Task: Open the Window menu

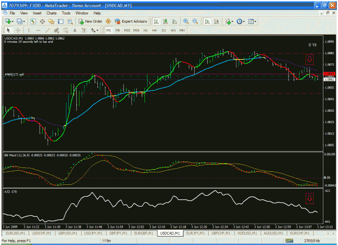Action: coord(82,13)
